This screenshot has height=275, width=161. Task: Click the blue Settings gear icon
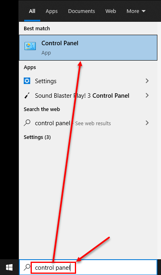(27, 81)
